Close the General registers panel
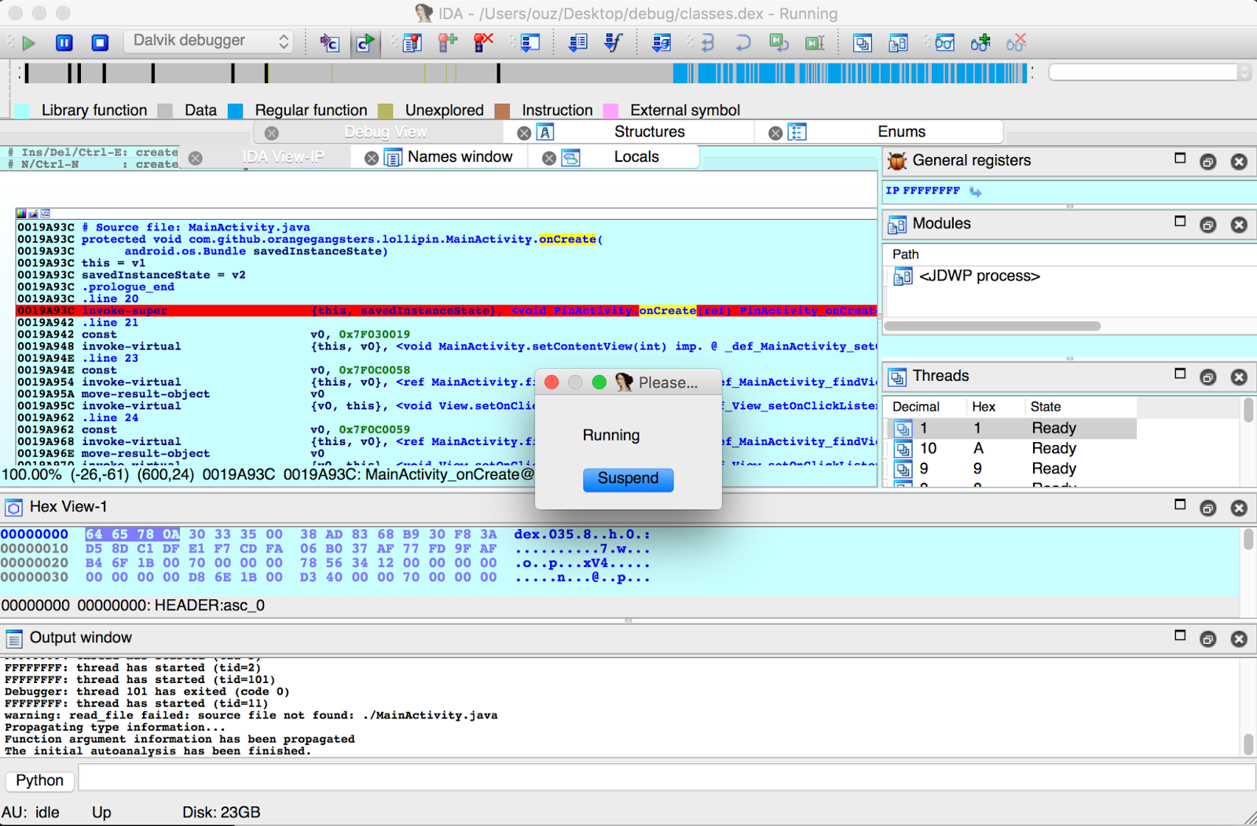Viewport: 1257px width, 826px height. click(x=1239, y=162)
